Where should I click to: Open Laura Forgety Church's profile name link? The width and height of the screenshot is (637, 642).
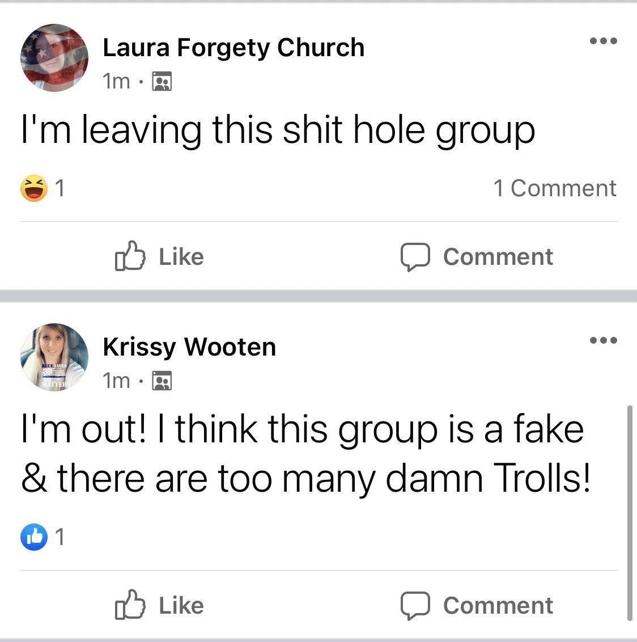233,48
